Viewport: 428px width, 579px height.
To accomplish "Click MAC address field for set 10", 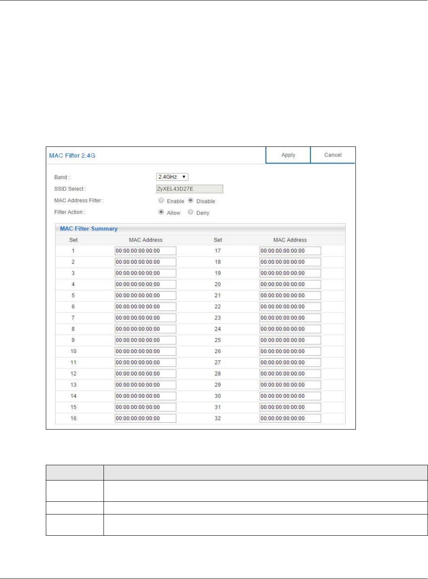I will pos(145,351).
